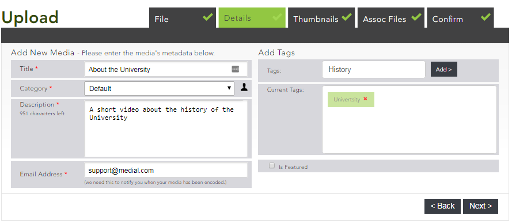Click inside the Description text area
Viewport: 512px width, 223px height.
tap(166, 128)
